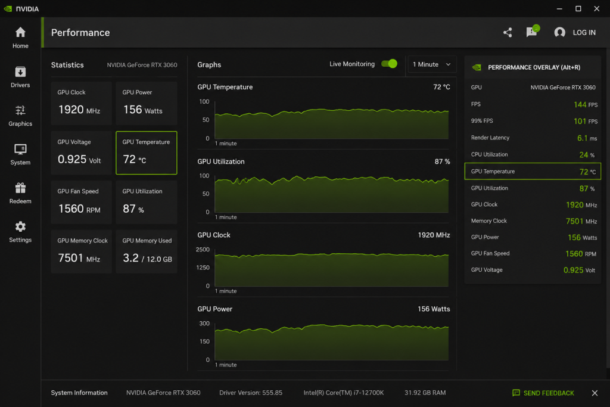610x407 pixels.
Task: Click the LOG IN button
Action: [584, 32]
